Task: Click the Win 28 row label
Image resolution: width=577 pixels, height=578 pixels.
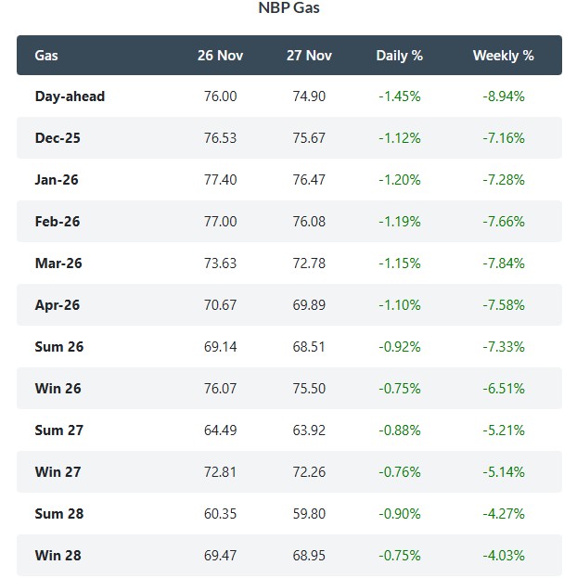Action: coord(58,556)
